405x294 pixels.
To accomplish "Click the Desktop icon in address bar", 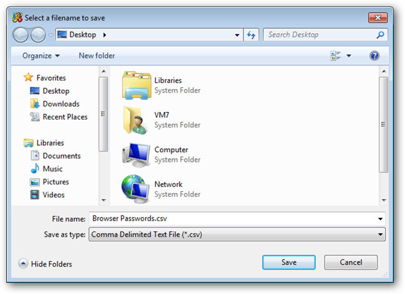I will [62, 35].
